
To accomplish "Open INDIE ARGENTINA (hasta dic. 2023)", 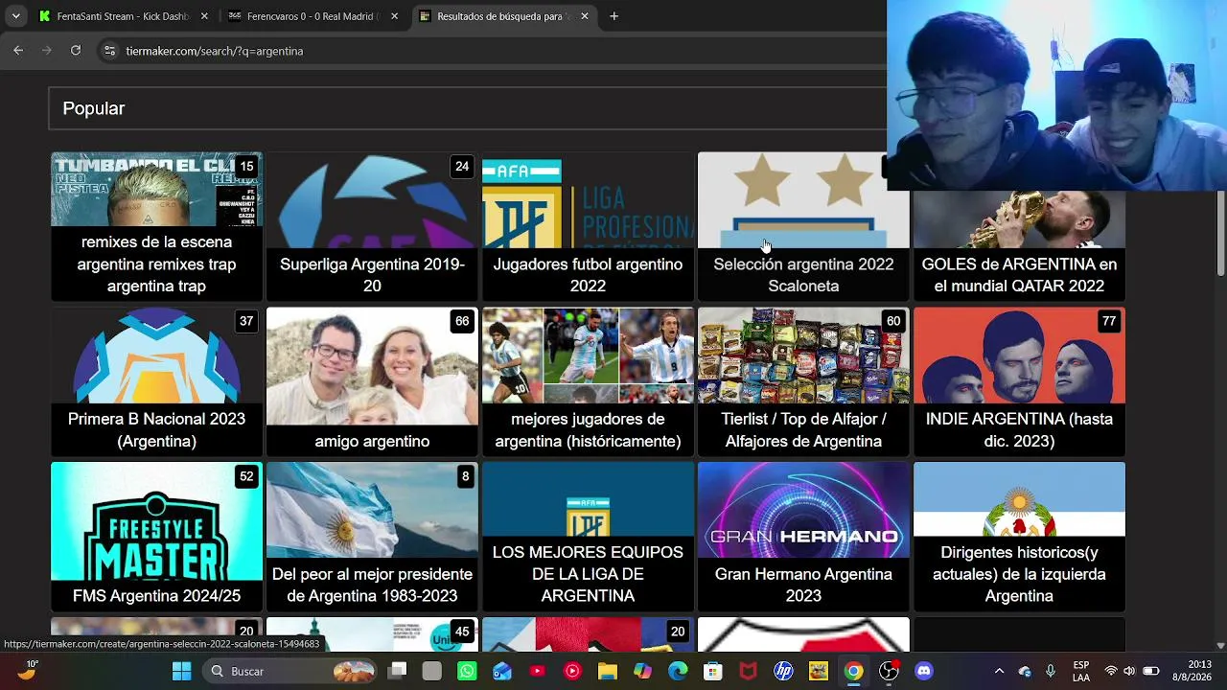I will click(1019, 381).
